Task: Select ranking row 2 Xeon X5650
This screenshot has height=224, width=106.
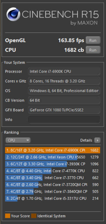Action: click(52, 157)
